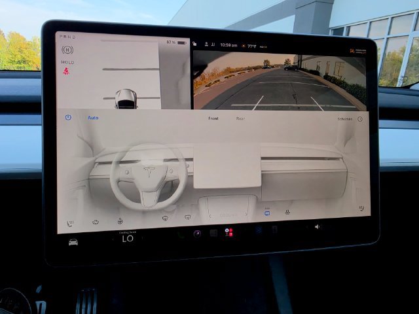Tap the speaker volume icon

[x=317, y=227]
